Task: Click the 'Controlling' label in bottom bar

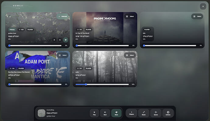Action: (x=50, y=110)
